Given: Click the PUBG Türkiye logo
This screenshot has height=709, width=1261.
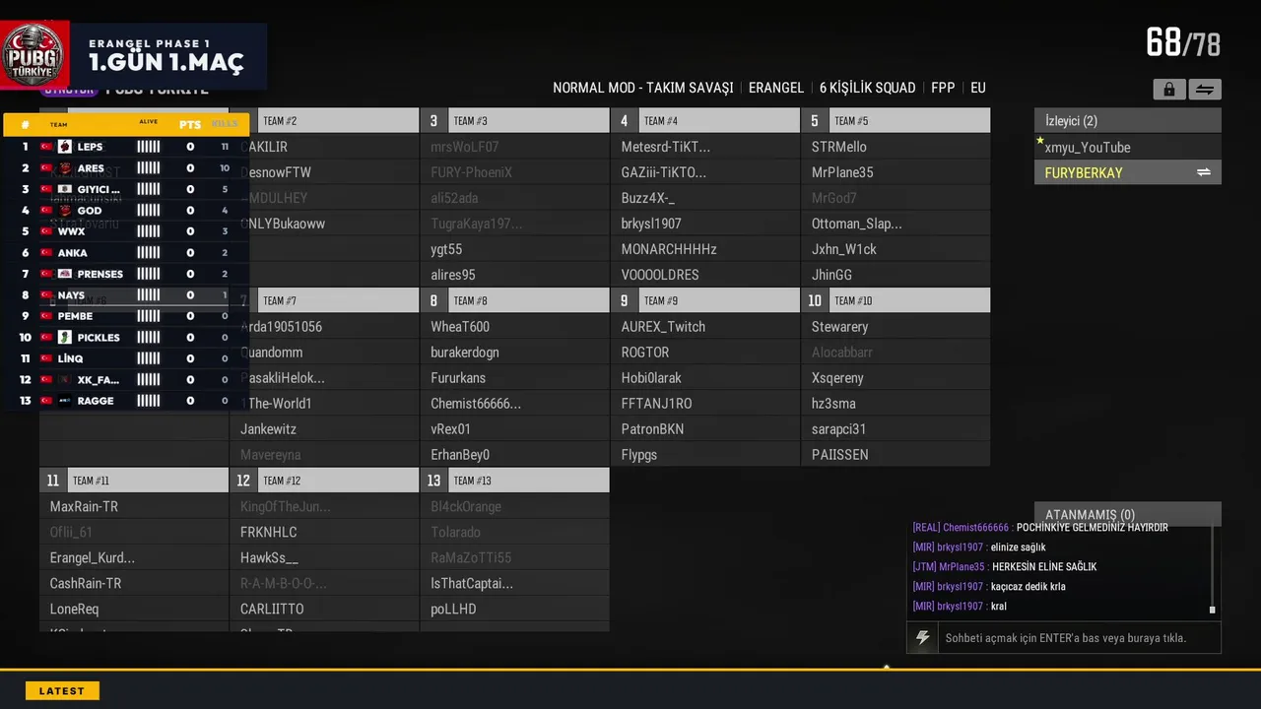Looking at the screenshot, I should 34,56.
